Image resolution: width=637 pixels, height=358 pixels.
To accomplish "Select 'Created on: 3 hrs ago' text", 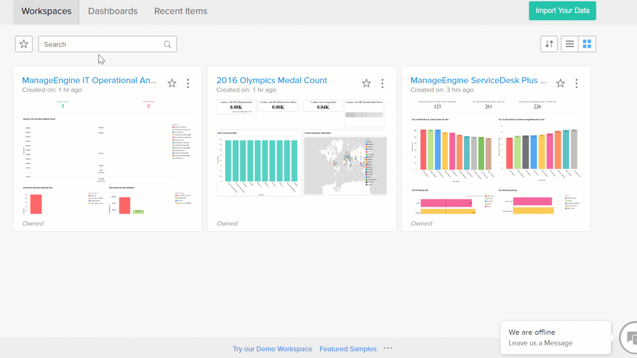I will point(442,90).
